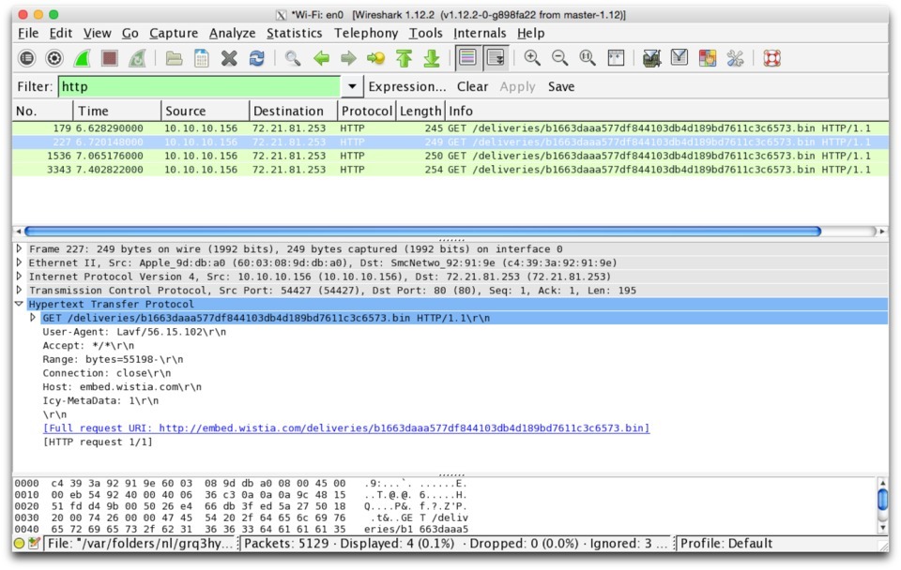901x570 pixels.
Task: Reload the current capture file
Action: coord(256,56)
